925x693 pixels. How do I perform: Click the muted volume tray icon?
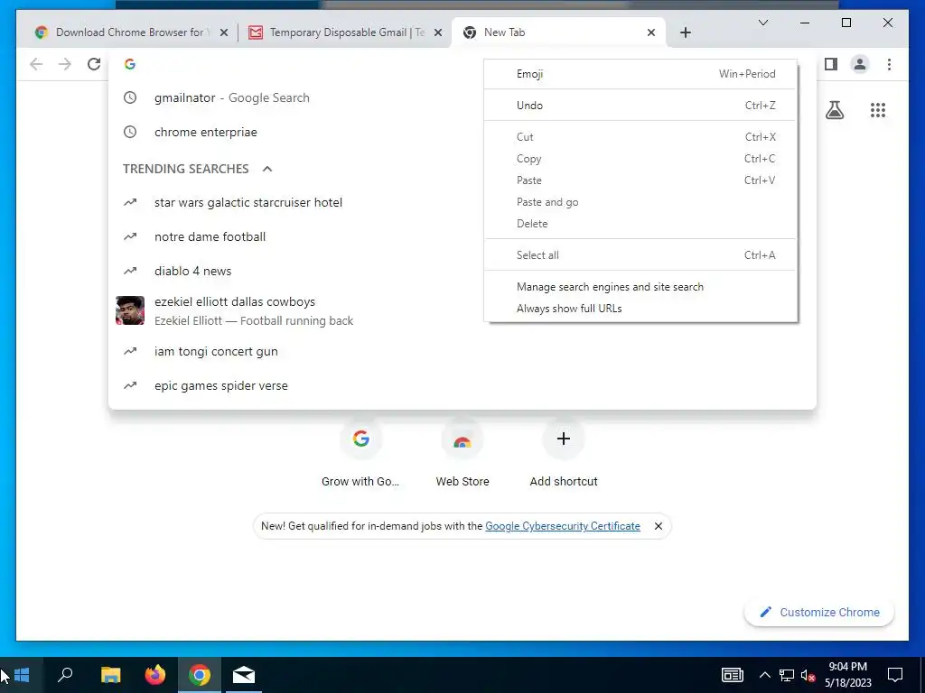[808, 675]
